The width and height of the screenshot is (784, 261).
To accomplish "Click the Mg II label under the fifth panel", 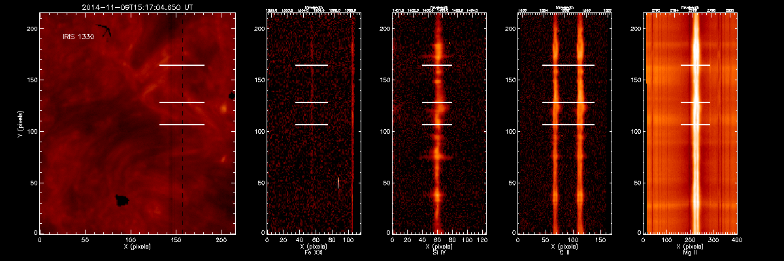I will (691, 251).
